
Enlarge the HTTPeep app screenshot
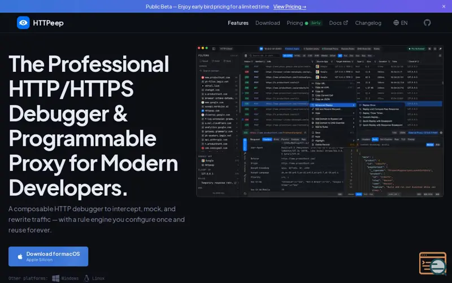(x=320, y=121)
